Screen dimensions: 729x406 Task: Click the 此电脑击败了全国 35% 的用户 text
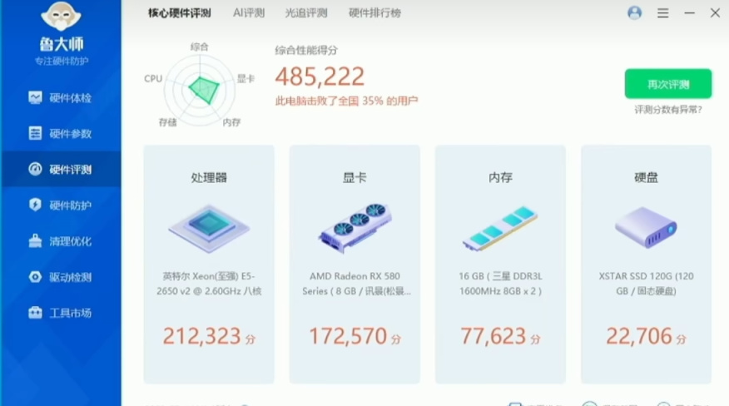[x=346, y=101]
